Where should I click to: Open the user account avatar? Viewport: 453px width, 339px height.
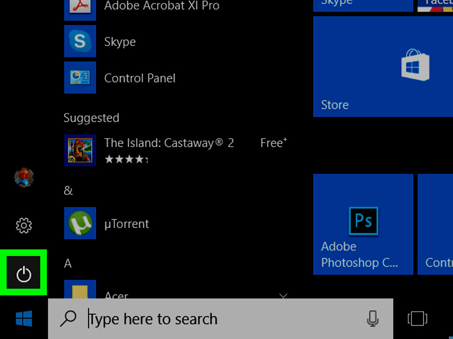[24, 177]
